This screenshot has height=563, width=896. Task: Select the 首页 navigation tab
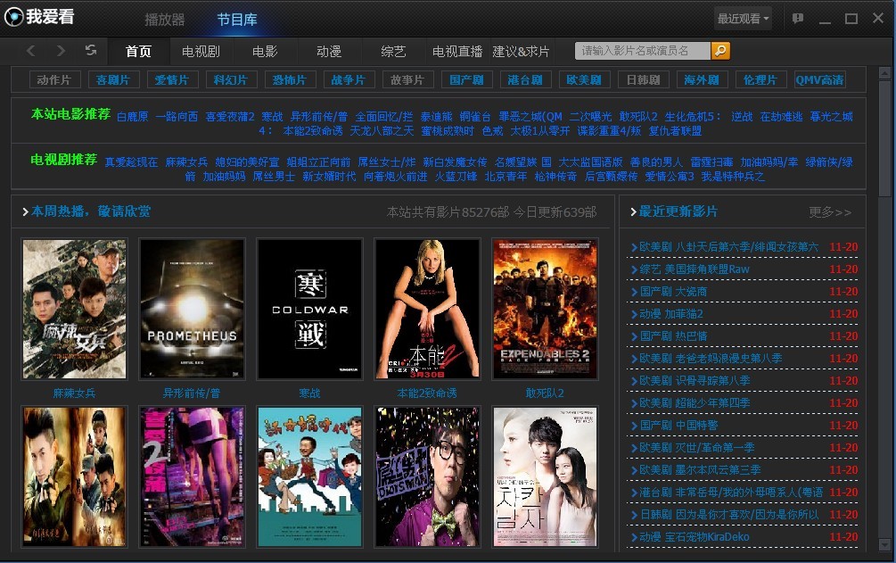pos(138,52)
